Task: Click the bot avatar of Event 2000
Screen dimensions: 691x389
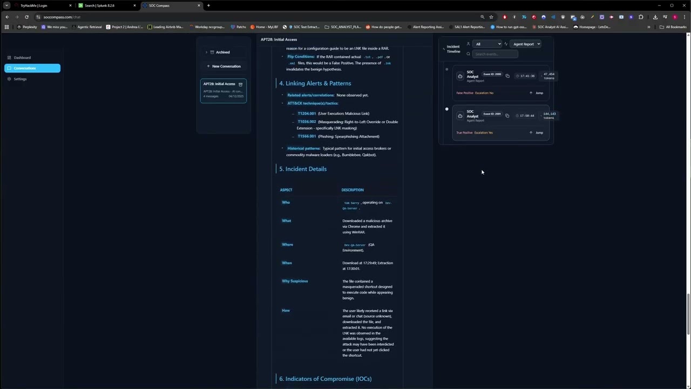Action: 460,76
